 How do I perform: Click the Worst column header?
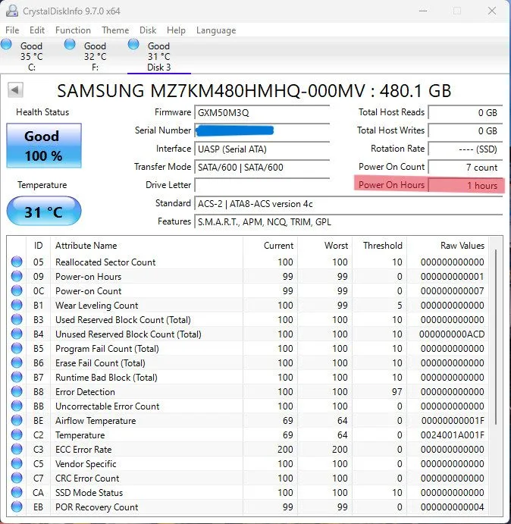pyautogui.click(x=324, y=246)
